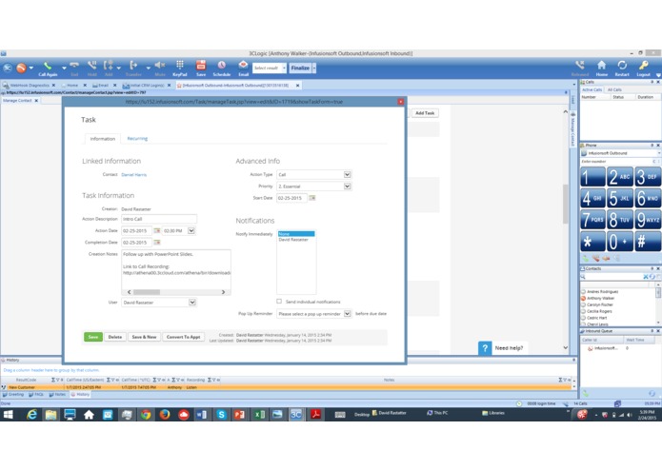Click the Action Description input field
This screenshot has height=470, width=662.
point(159,219)
